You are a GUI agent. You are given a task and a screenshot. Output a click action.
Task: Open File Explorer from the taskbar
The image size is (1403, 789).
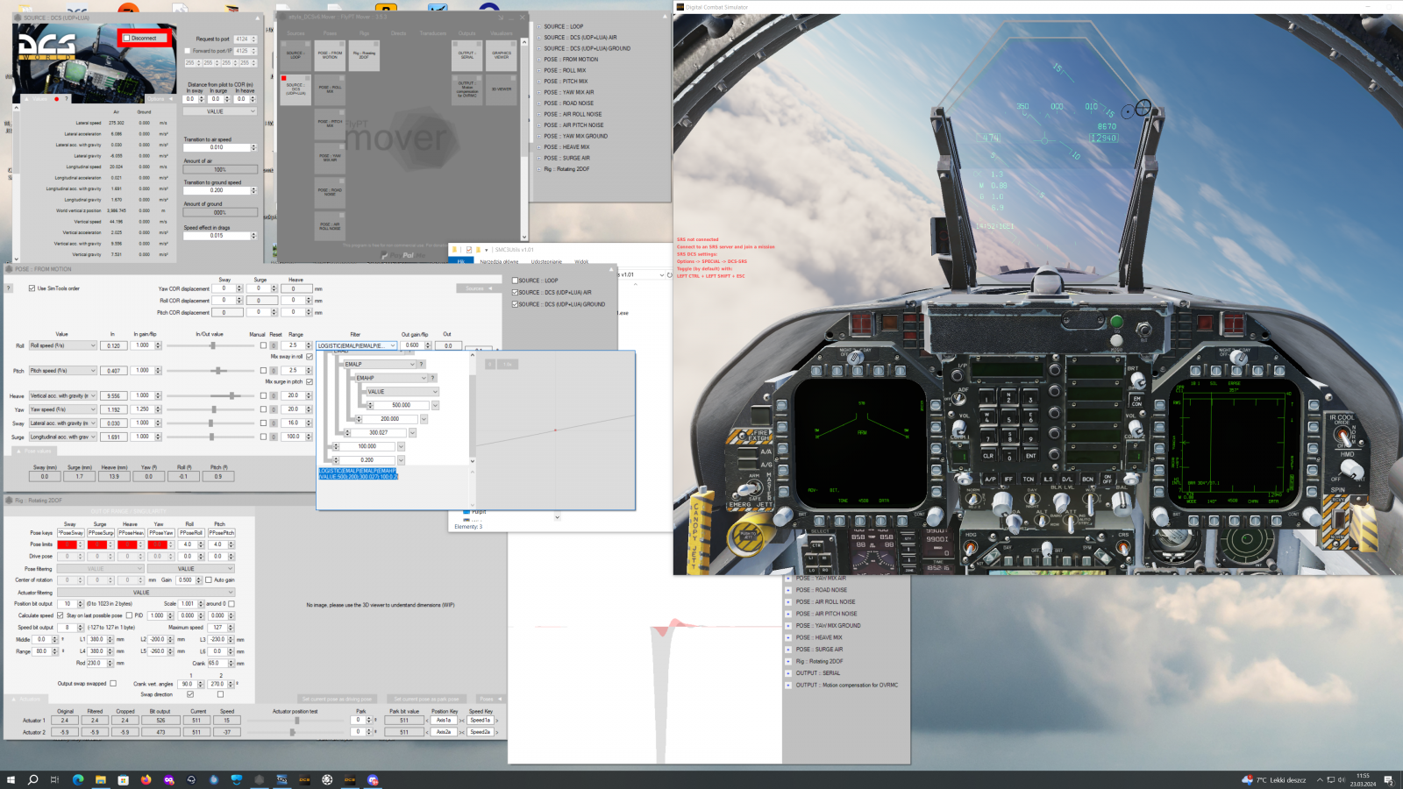101,779
